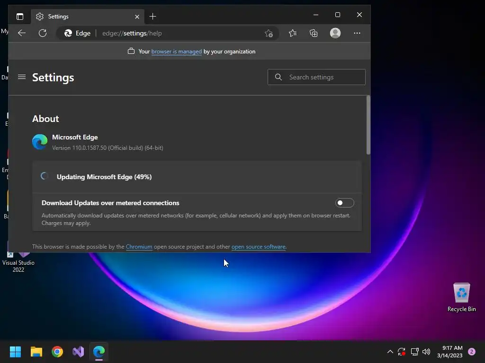Click the Edge taskbar icon
The width and height of the screenshot is (485, 363).
click(x=99, y=352)
